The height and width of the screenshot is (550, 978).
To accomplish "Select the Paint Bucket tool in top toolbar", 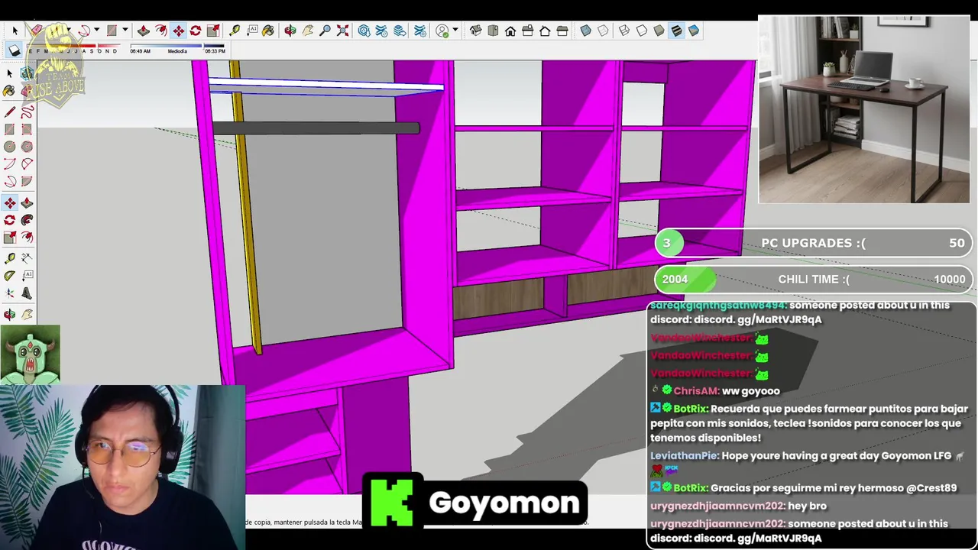I will pos(268,31).
